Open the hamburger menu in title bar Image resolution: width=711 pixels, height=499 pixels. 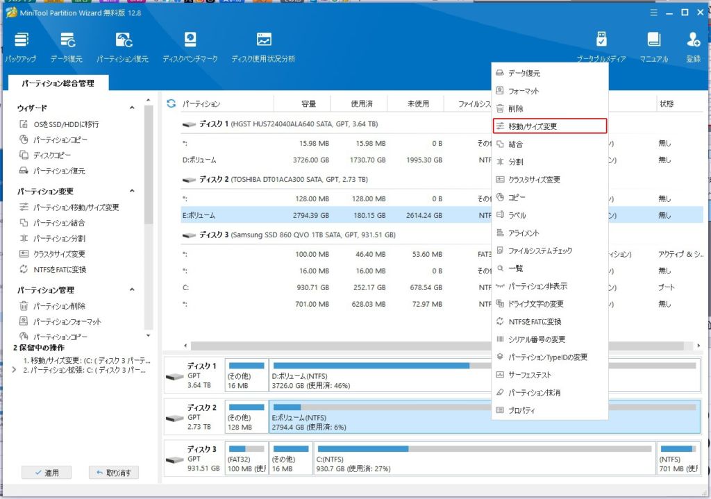click(652, 12)
